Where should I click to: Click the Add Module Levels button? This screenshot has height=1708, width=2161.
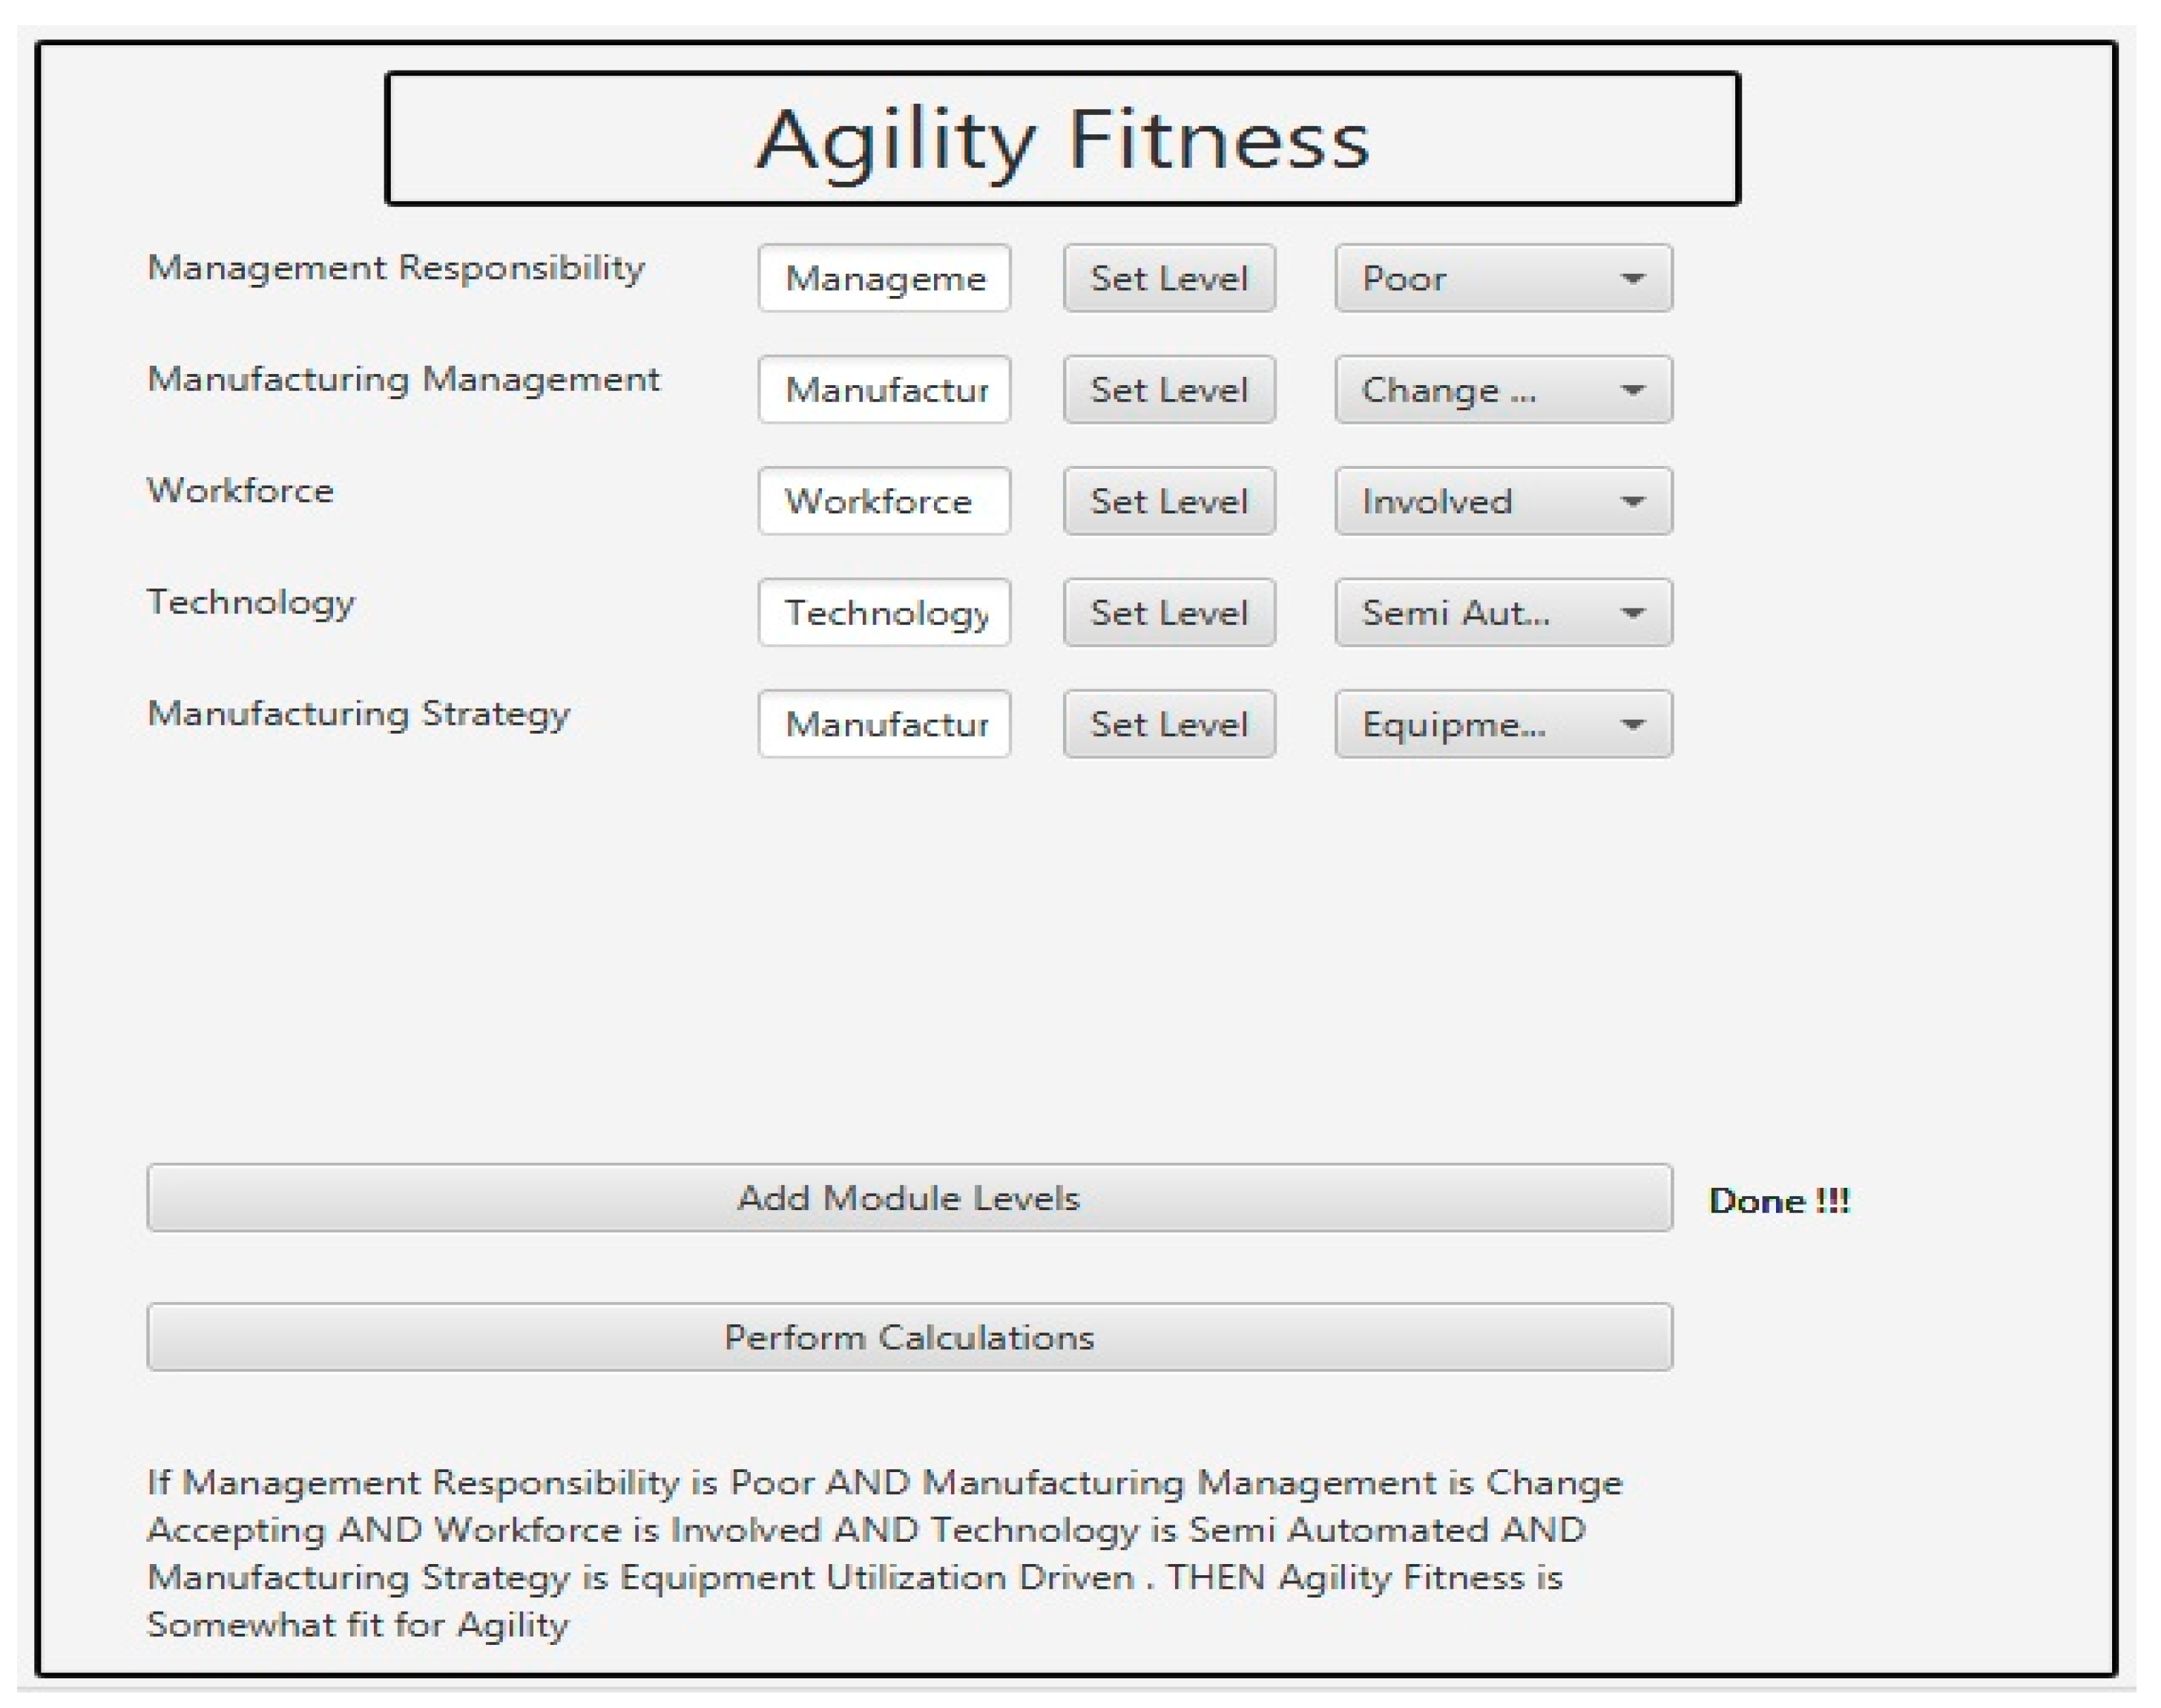(908, 1197)
